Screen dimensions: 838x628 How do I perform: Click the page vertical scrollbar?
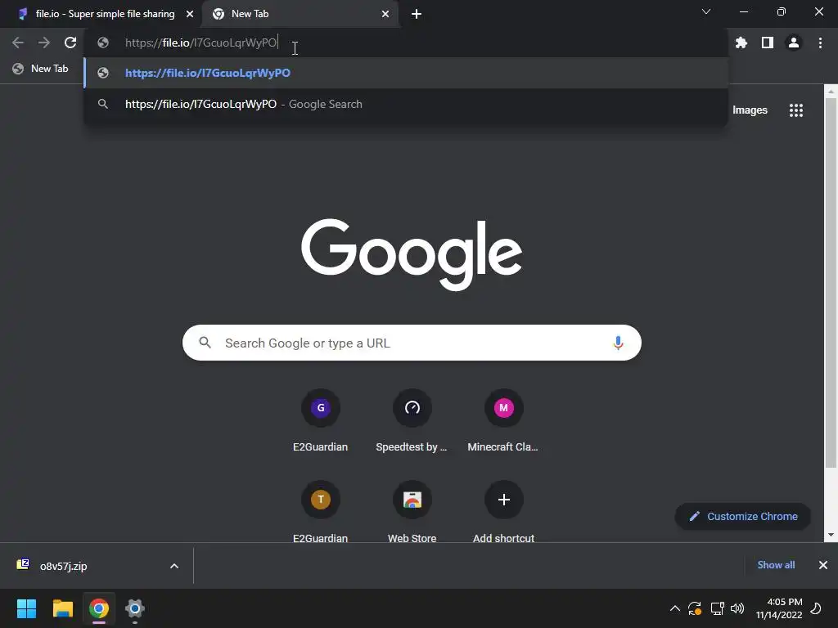coord(831,283)
